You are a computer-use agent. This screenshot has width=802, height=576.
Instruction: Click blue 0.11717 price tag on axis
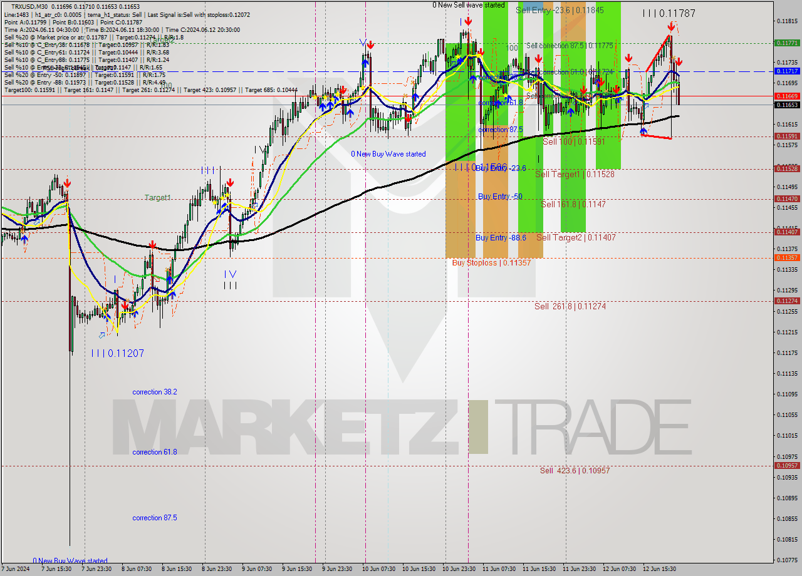click(x=787, y=71)
